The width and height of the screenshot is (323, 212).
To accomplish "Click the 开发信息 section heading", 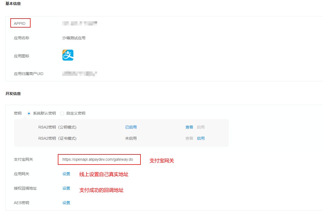I will point(13,94).
